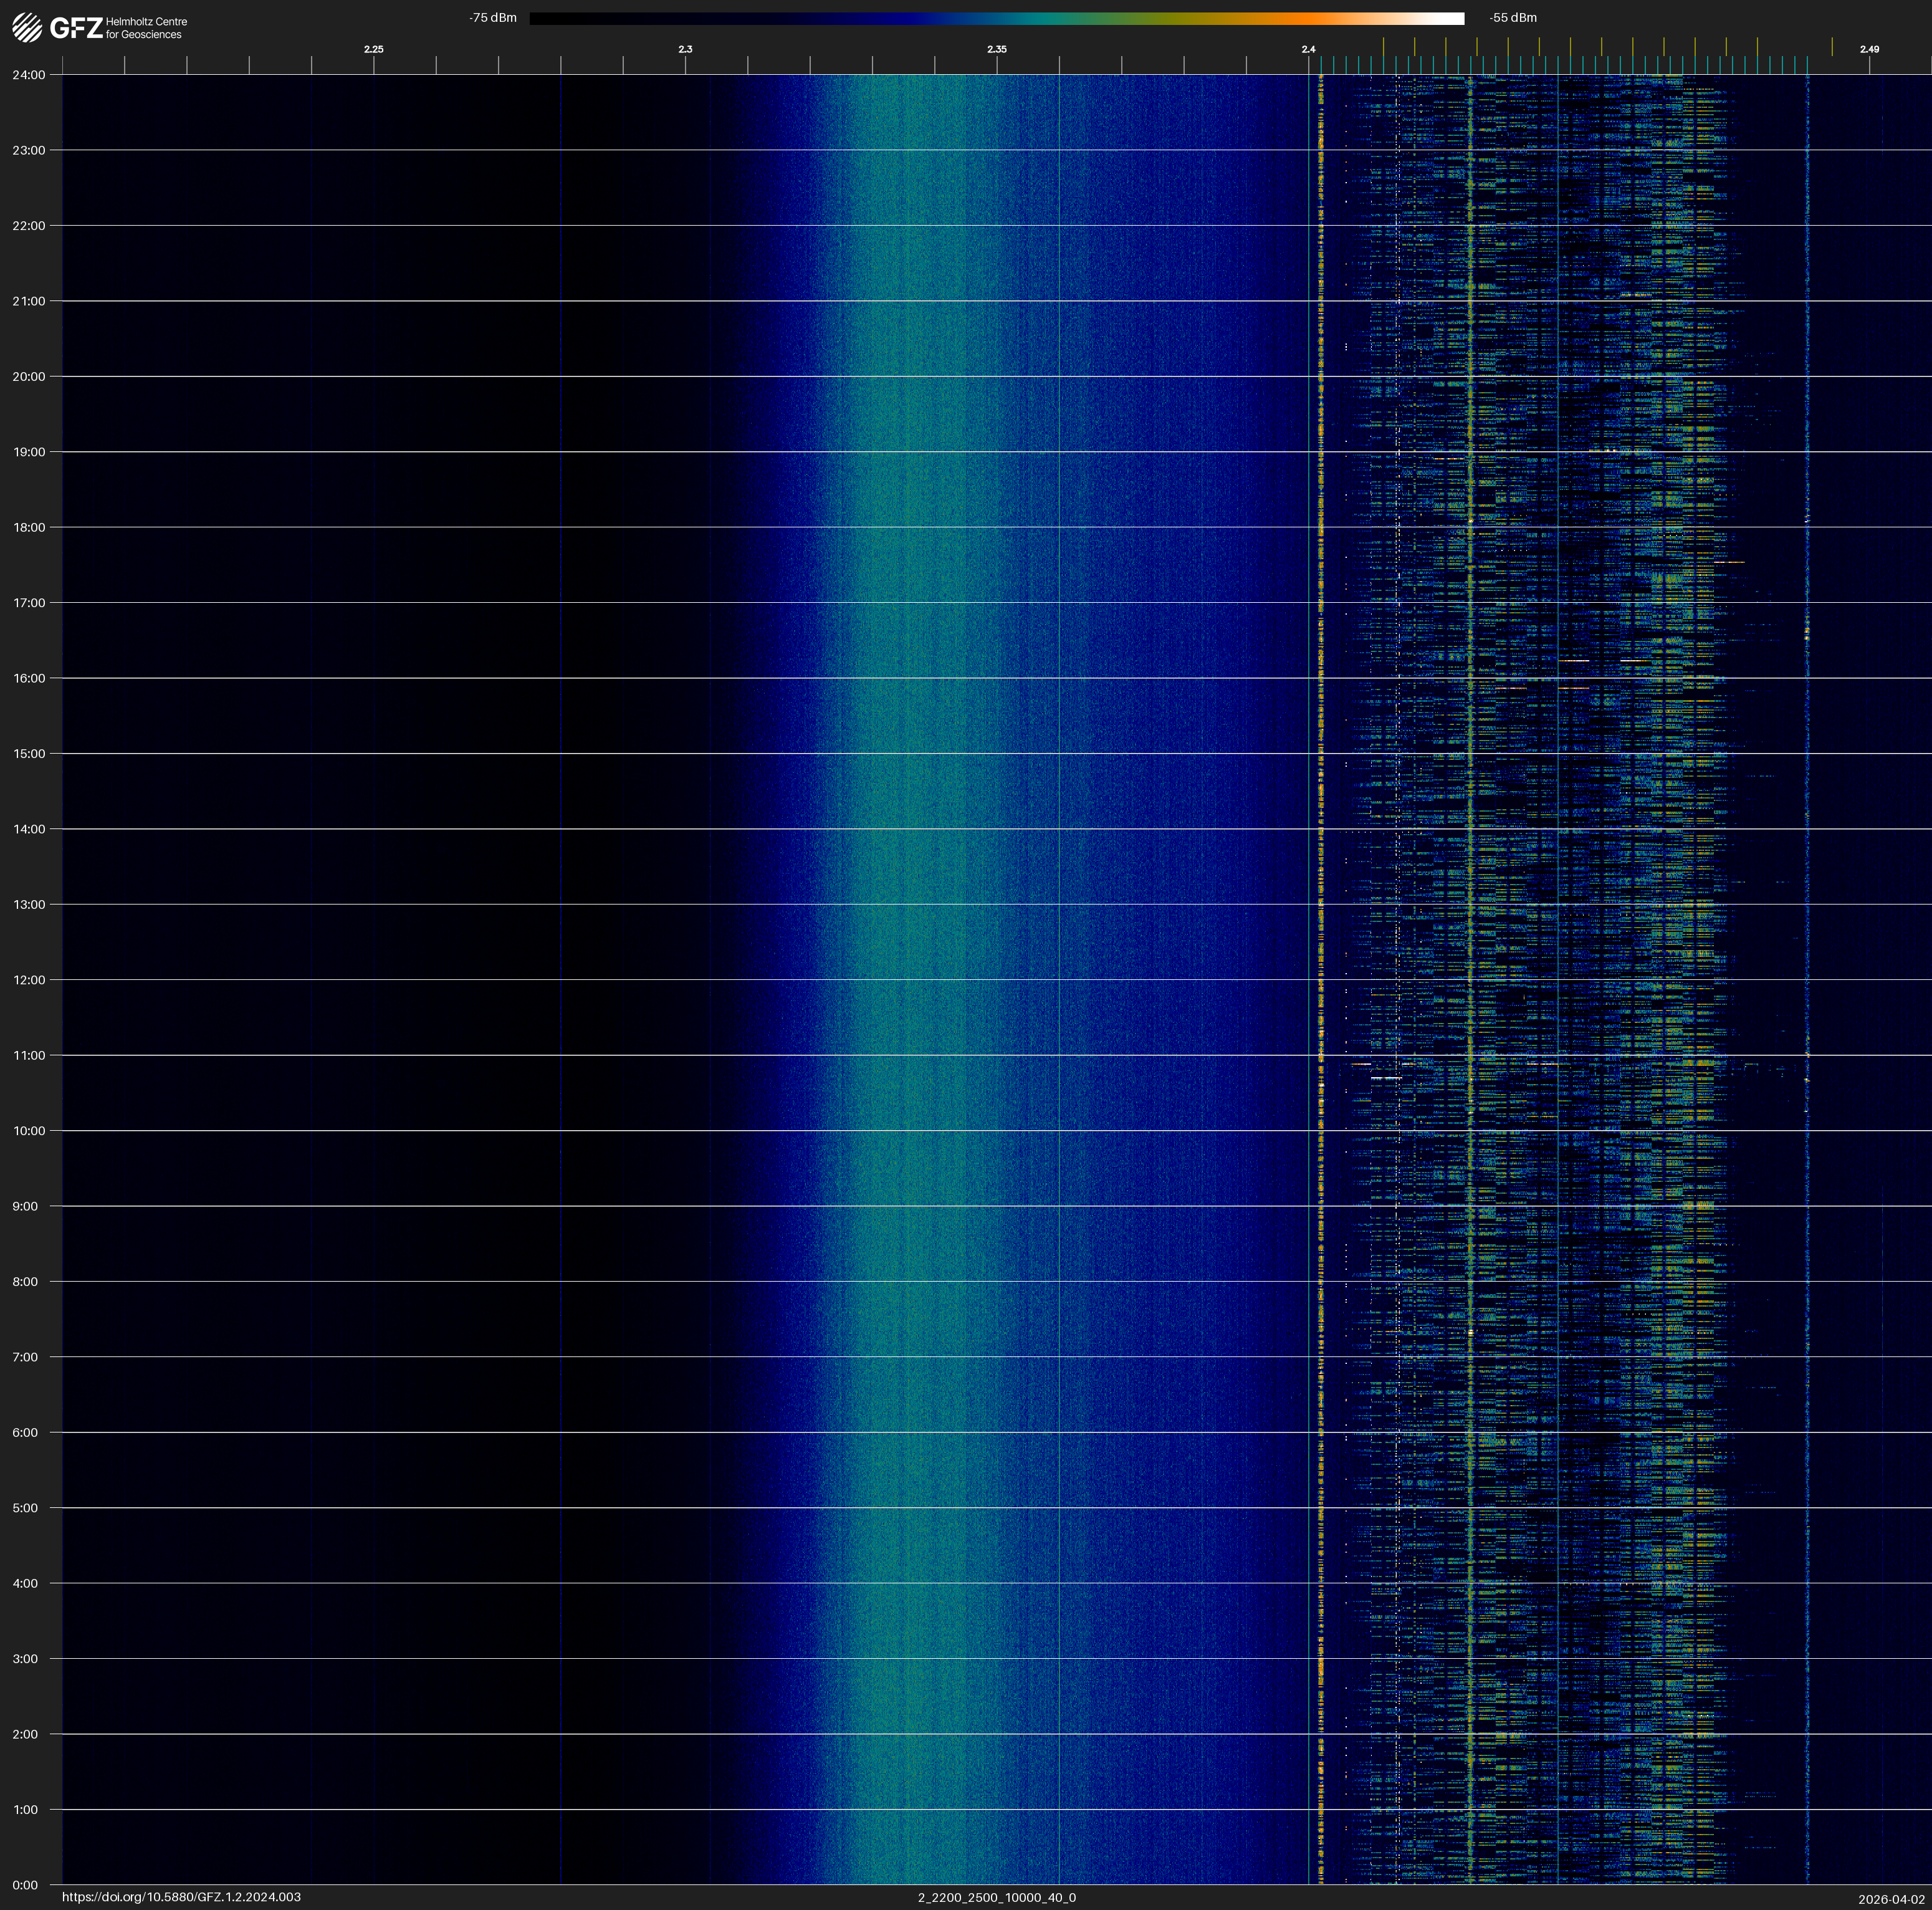Viewport: 1932px width, 1910px height.
Task: Click the 2026-04-02 date label
Action: tap(1891, 1899)
